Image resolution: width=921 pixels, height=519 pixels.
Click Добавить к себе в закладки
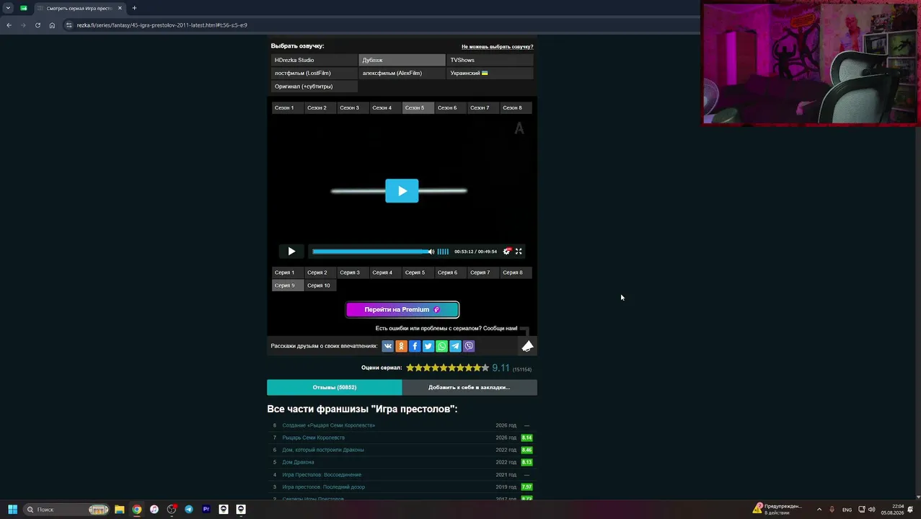pos(469,388)
